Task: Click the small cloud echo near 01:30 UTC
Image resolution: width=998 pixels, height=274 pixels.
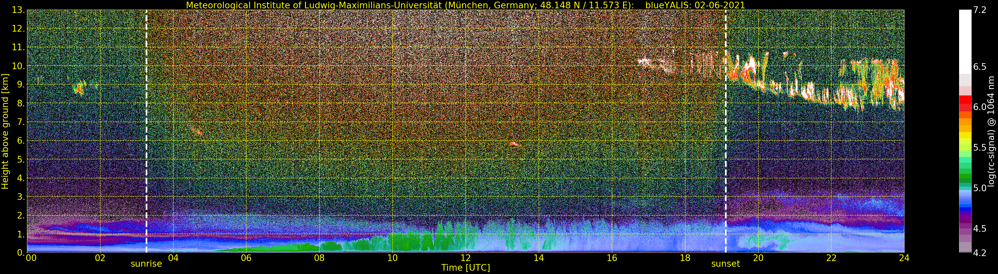Action: [79, 88]
